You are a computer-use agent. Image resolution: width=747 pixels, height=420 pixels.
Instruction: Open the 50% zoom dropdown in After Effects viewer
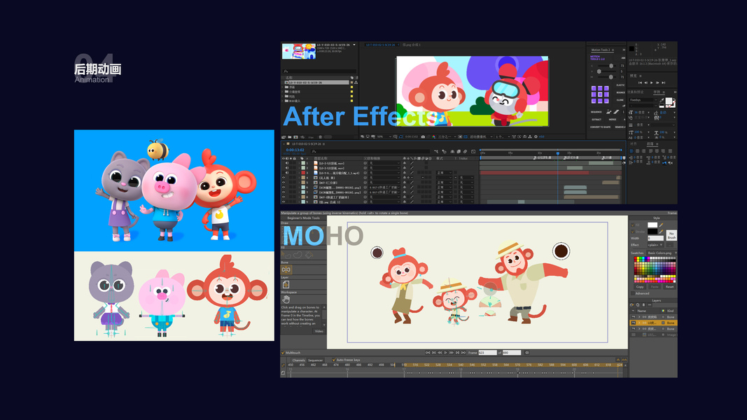click(x=384, y=136)
